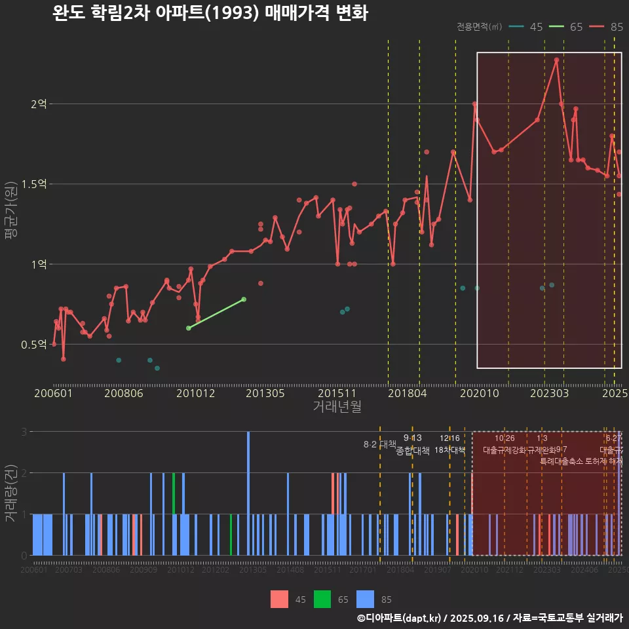Select the blue 85 swatch in bottom legend
Image resolution: width=629 pixels, height=629 pixels.
(x=365, y=600)
